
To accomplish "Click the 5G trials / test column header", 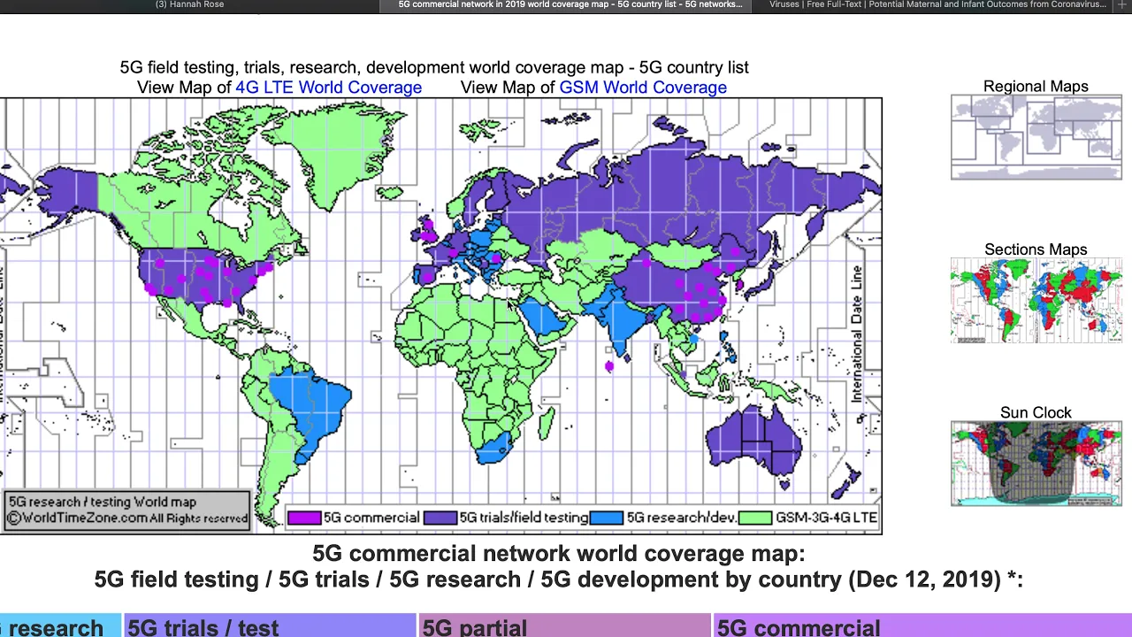I will 203,627.
